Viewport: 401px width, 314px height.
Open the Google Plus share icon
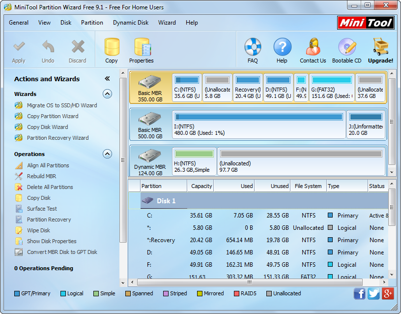coord(388,293)
